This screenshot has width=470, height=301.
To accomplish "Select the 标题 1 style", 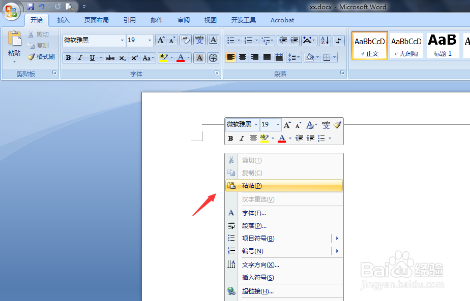I will (x=443, y=46).
